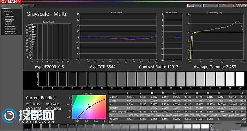Expand the Direct Display Control dropdown
The height and width of the screenshot is (131, 247).
[227, 6]
